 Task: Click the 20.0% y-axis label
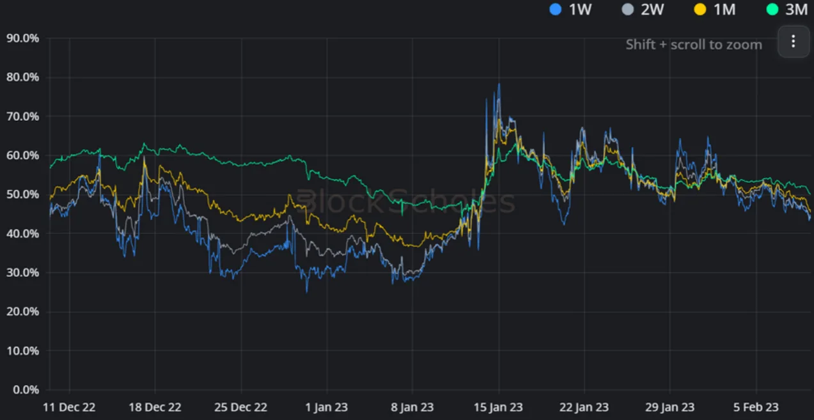(x=22, y=312)
